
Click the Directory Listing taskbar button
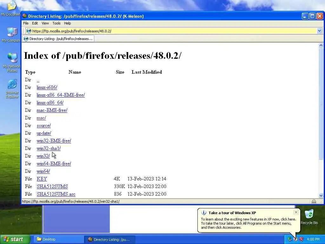tap(110, 239)
